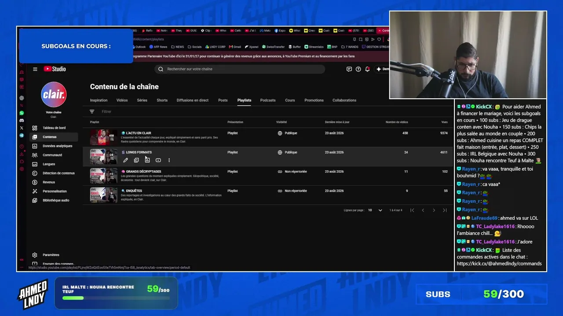
Task: Change visibility 'Non répertoriée' of ENQUÊTES
Action: point(292,191)
